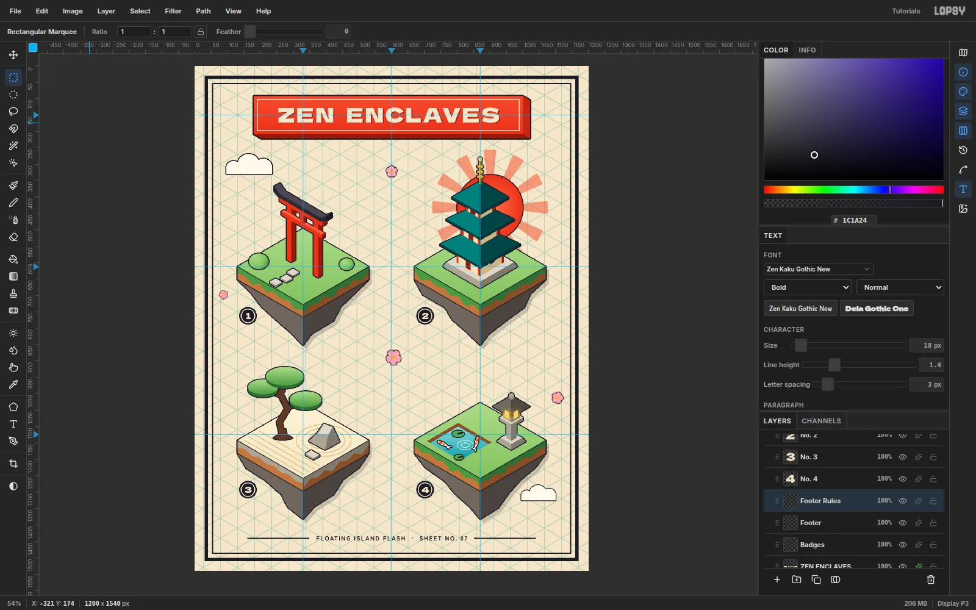Select the Clone Stamp tool
The image size is (976, 610).
coord(13,293)
